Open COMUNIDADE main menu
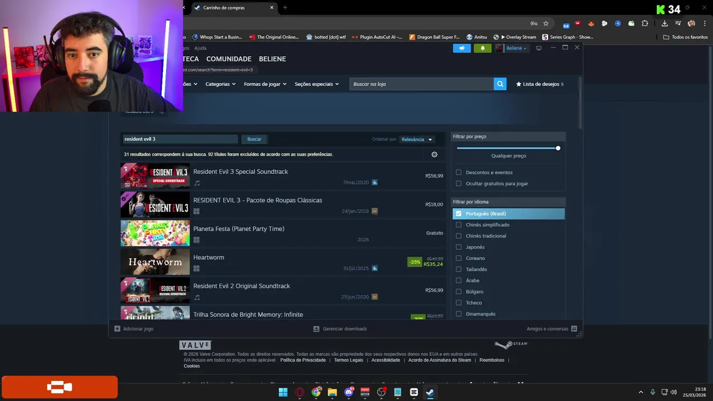The image size is (713, 401). (x=229, y=59)
